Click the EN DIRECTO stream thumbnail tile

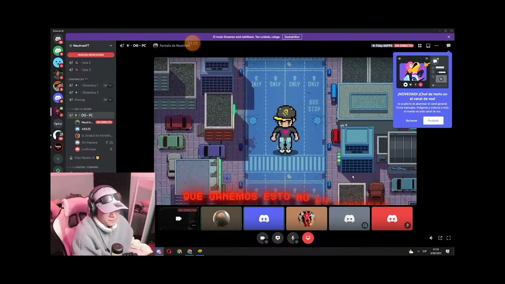pyautogui.click(x=178, y=219)
